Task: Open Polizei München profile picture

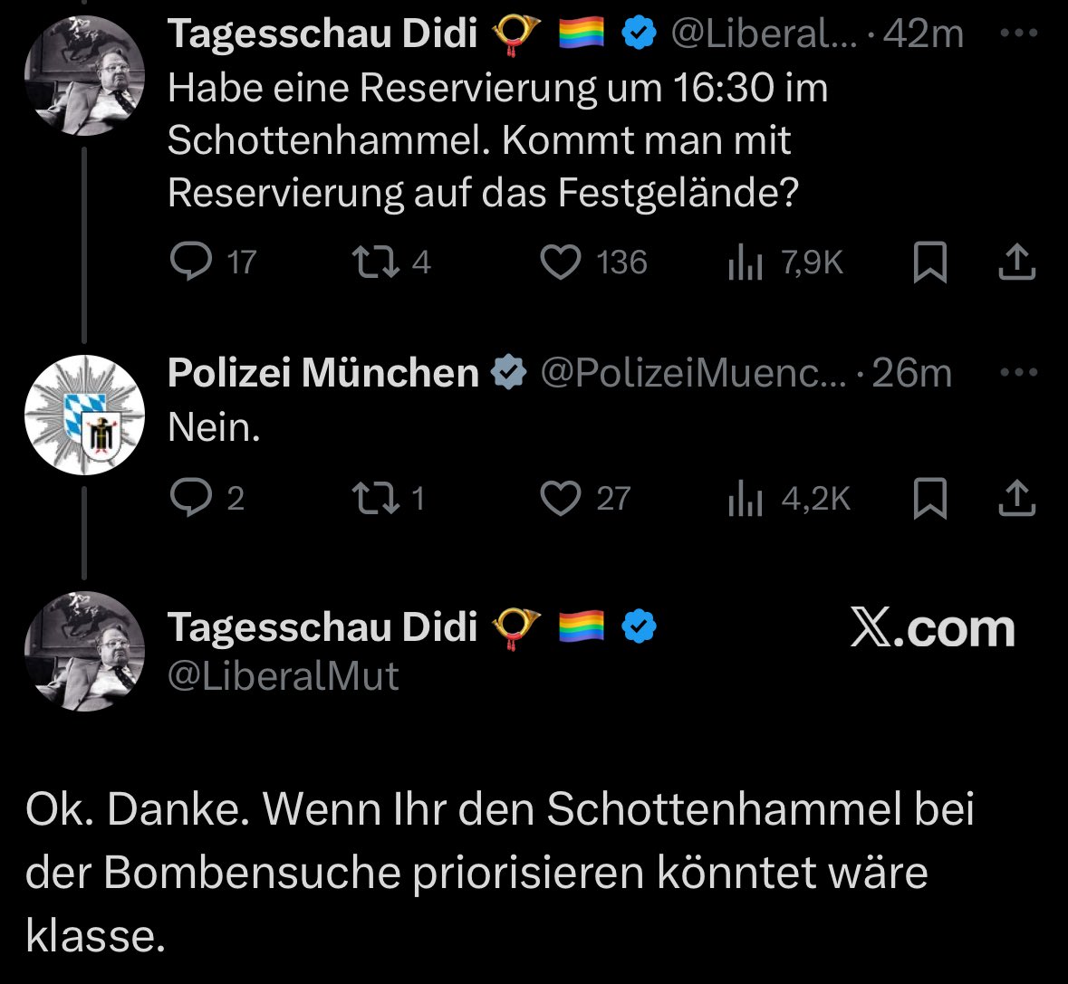Action: point(83,415)
